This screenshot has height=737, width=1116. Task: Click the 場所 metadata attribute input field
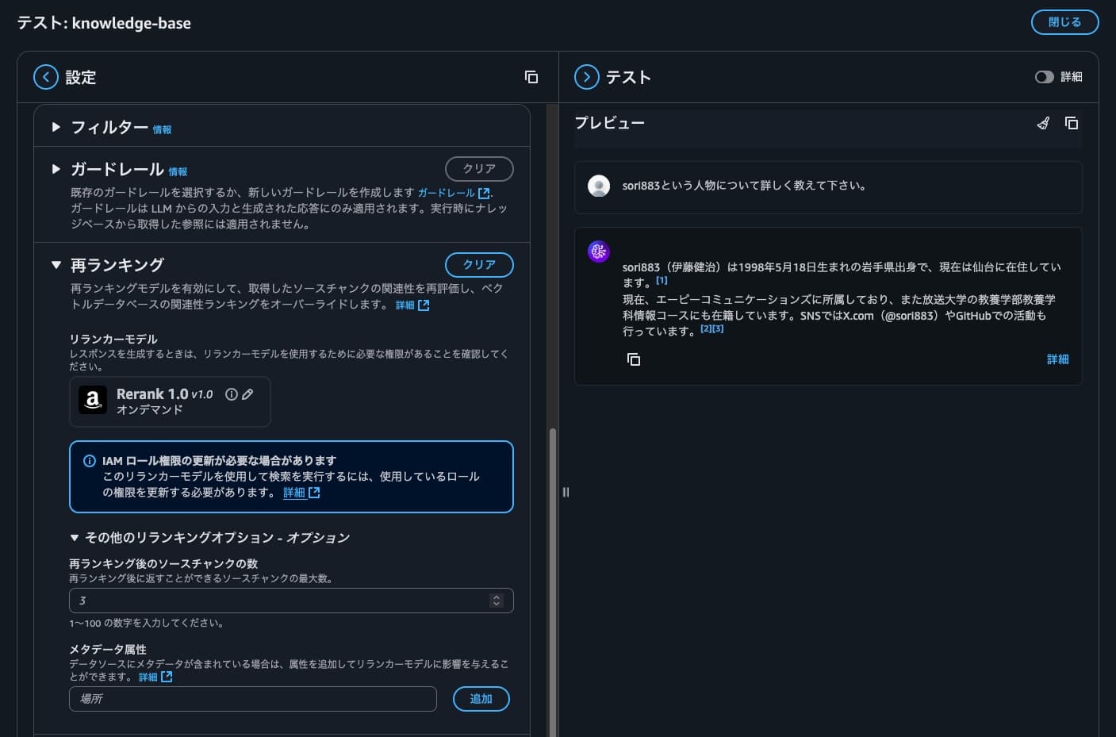coord(252,699)
